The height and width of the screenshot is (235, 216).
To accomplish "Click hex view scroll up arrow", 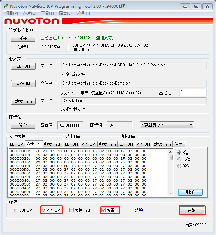I will [x=170, y=152].
